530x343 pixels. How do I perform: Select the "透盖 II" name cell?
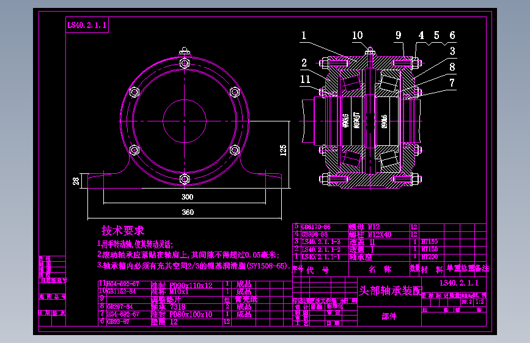pos(363,242)
